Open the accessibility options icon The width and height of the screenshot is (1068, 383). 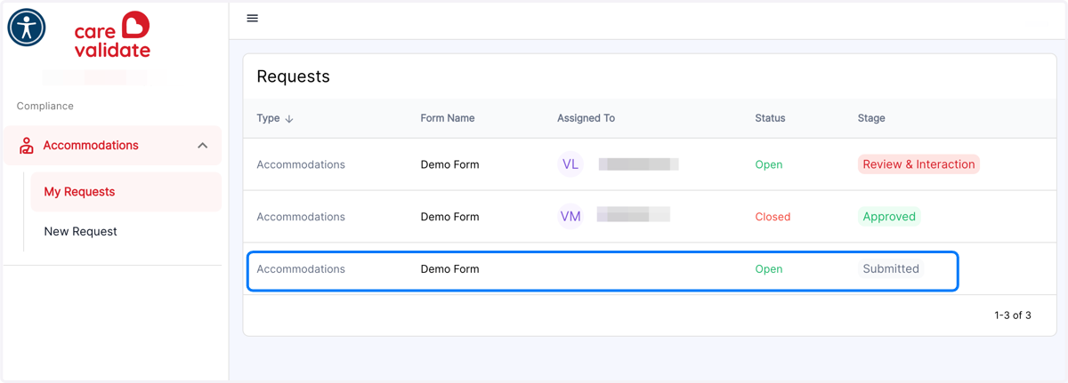click(x=27, y=28)
